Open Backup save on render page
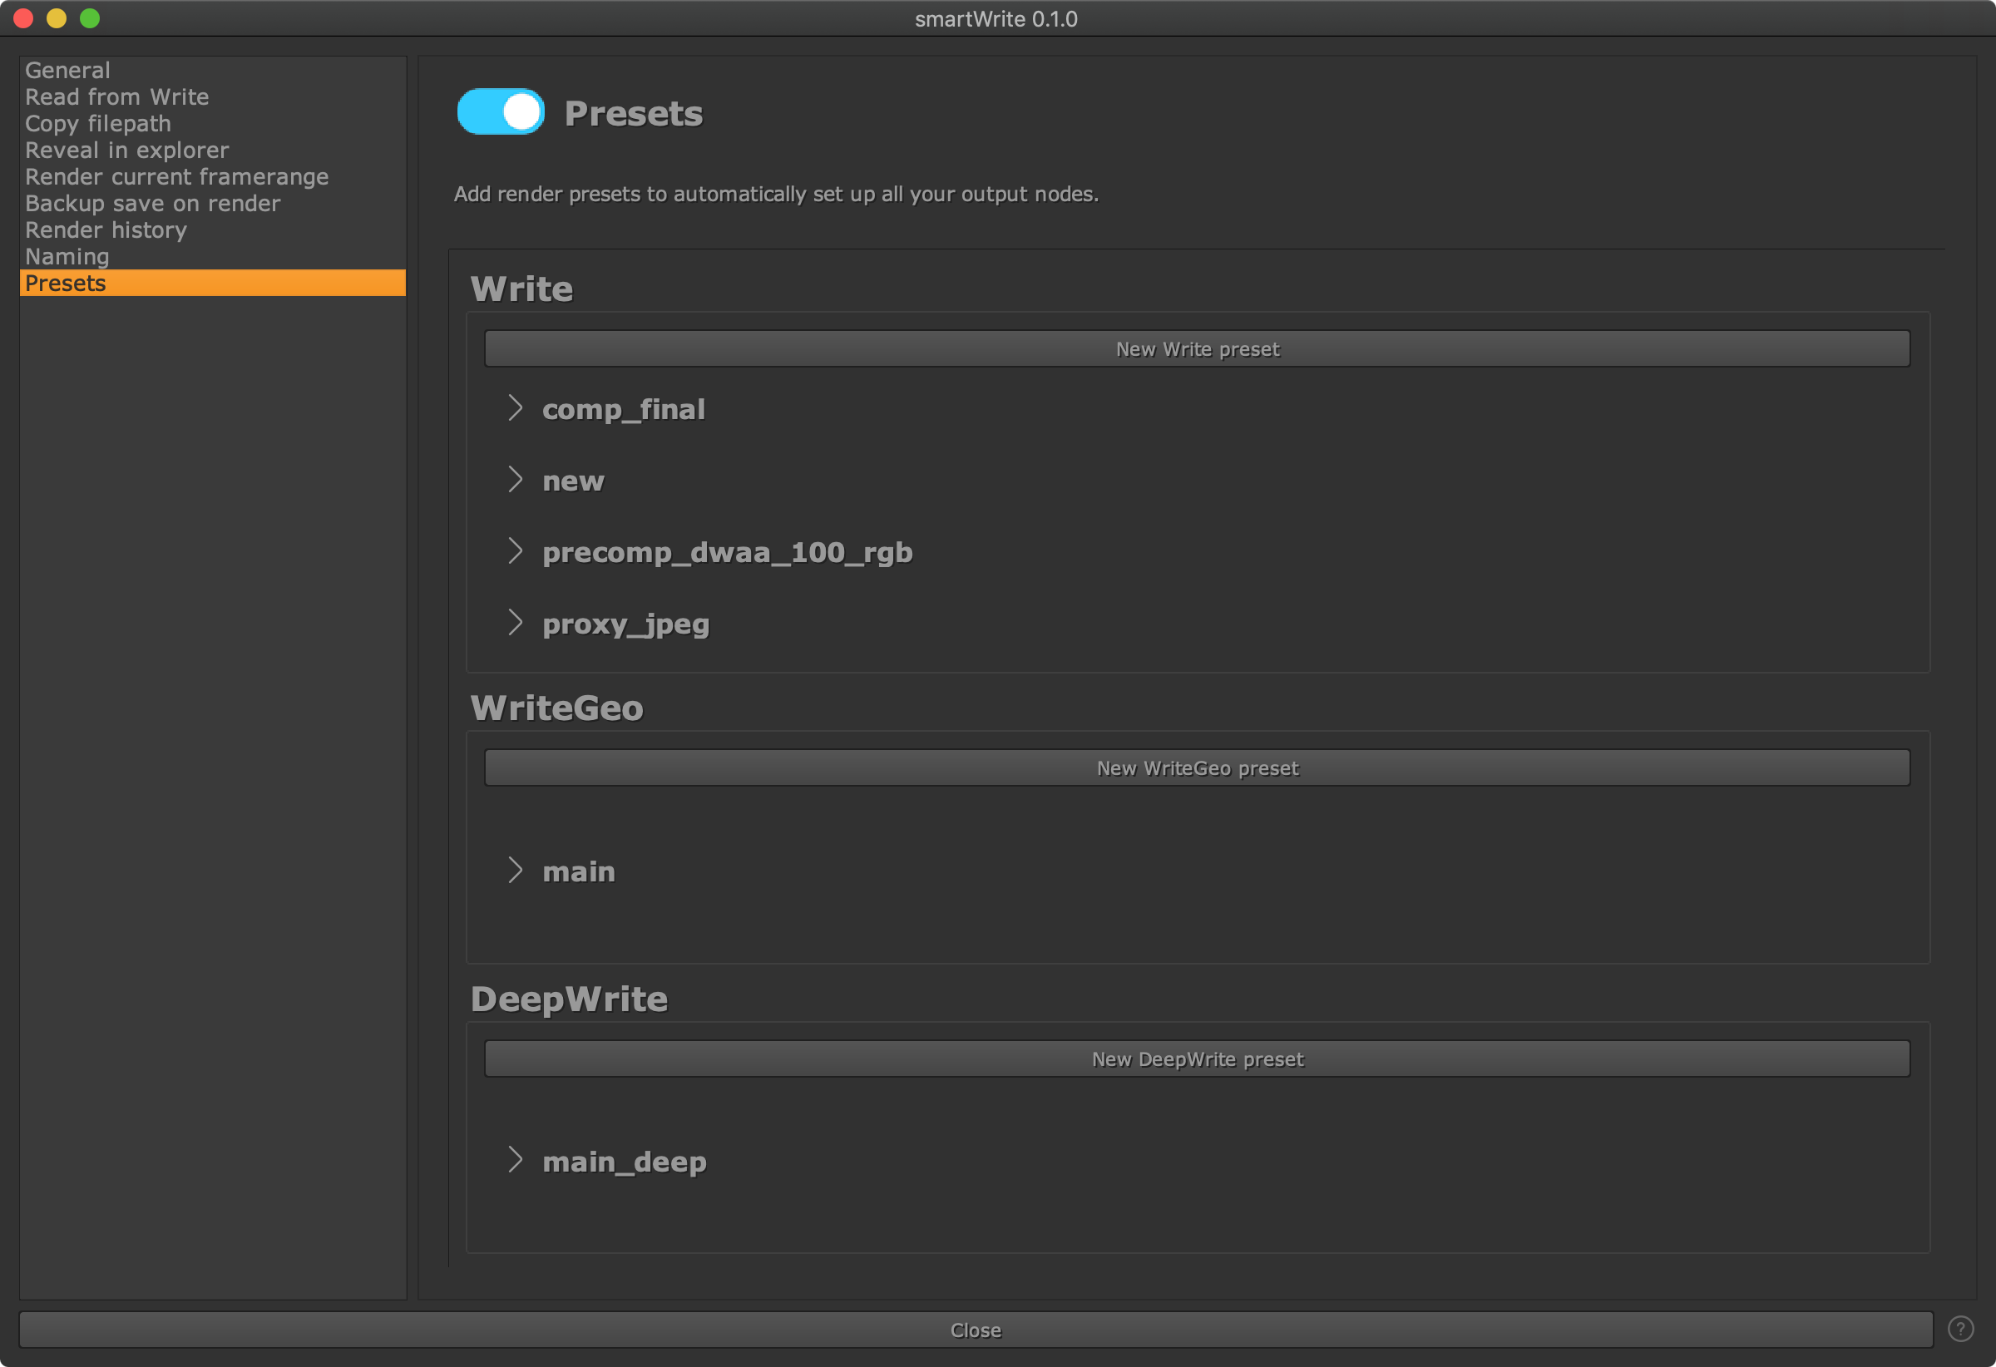1996x1367 pixels. pyautogui.click(x=153, y=204)
